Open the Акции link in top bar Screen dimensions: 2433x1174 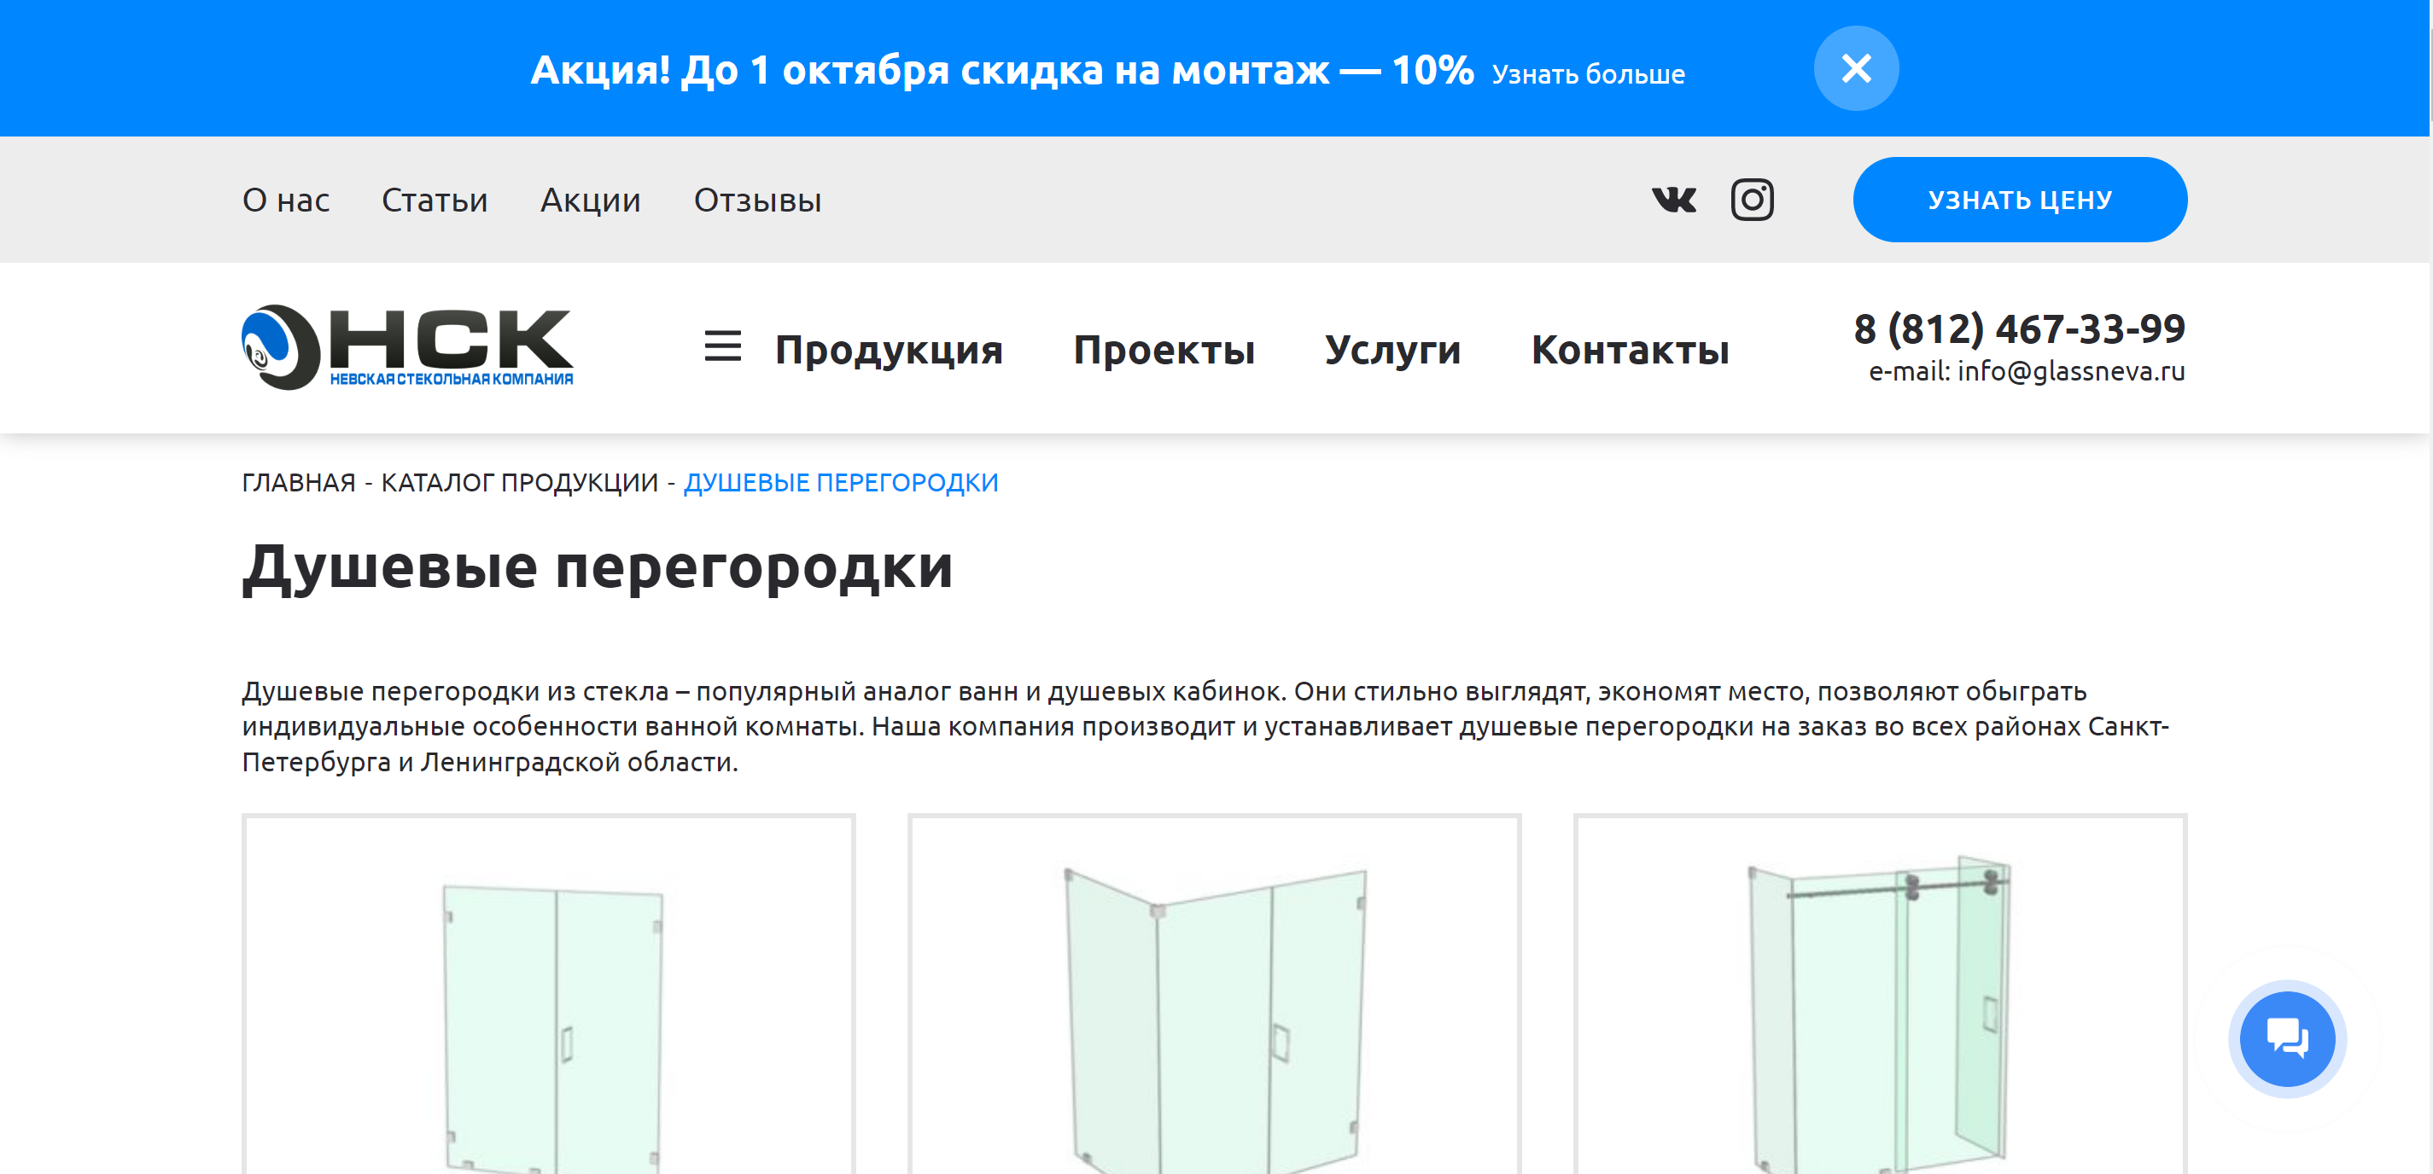[x=590, y=200]
